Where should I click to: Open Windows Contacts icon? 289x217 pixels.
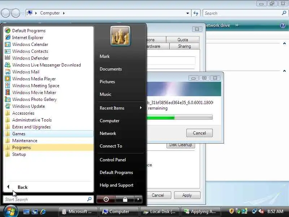point(8,51)
